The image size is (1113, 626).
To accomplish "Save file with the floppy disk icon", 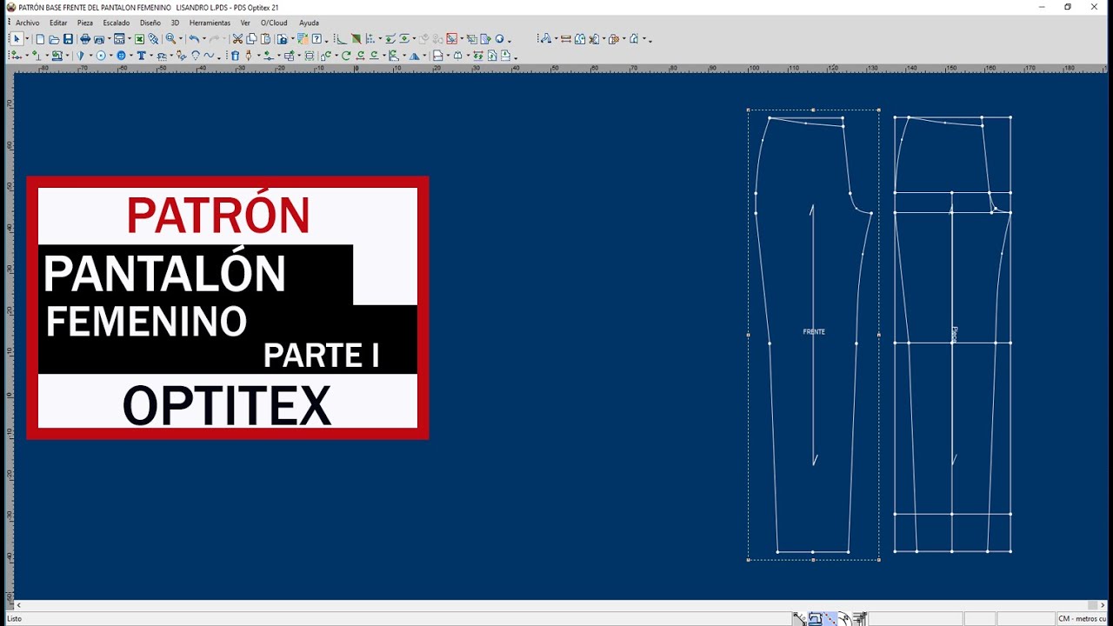I will (x=68, y=39).
